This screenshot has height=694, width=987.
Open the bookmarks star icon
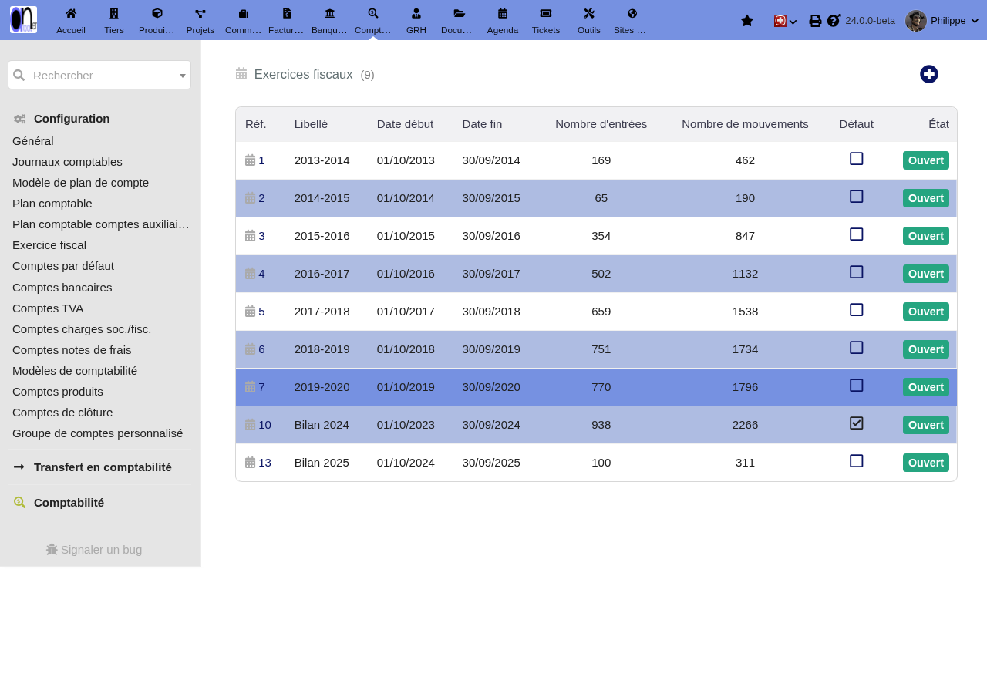[747, 21]
